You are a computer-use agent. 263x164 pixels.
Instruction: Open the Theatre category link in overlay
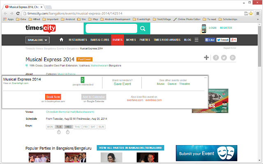[x=185, y=84]
